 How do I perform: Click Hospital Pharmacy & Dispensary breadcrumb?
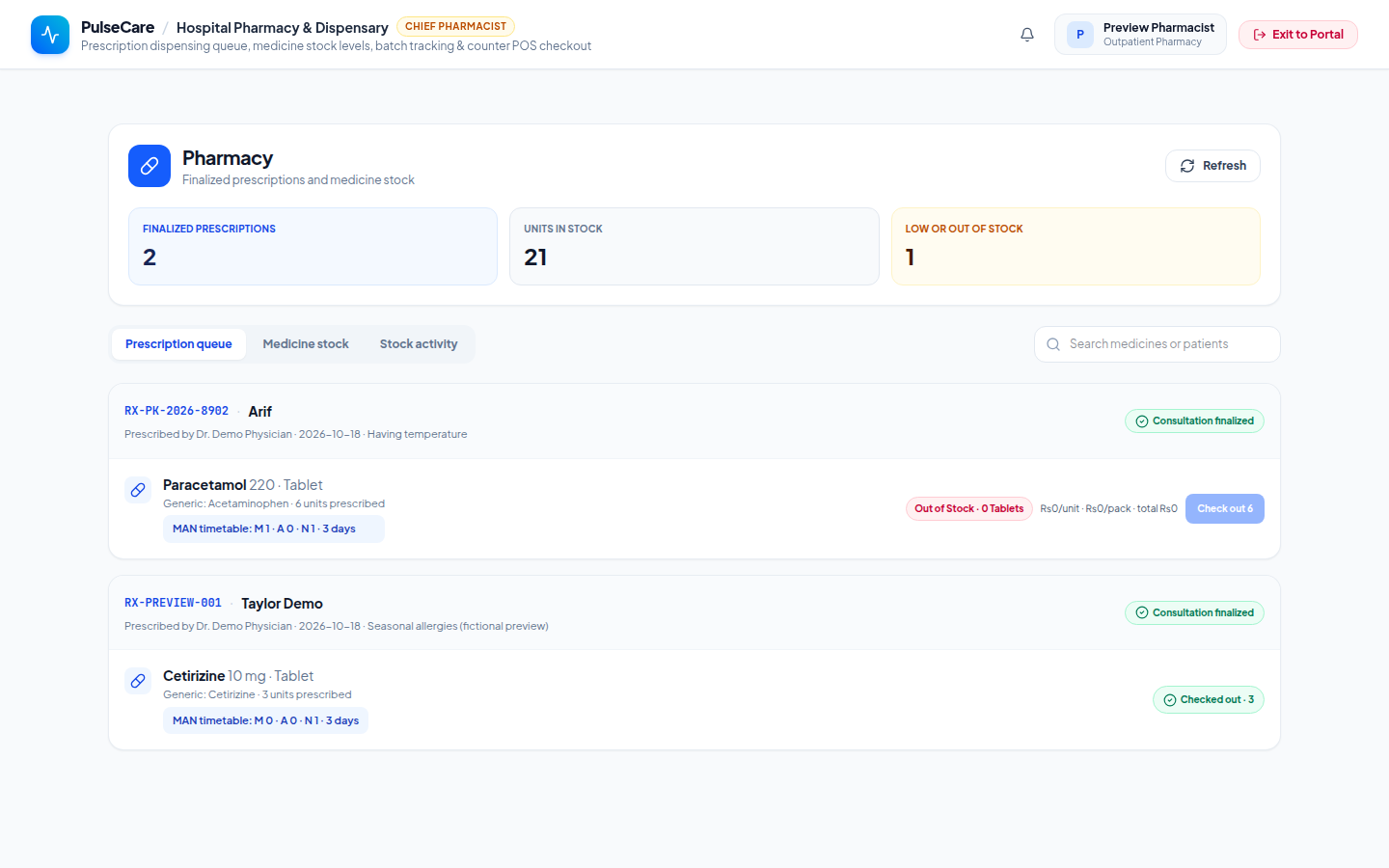283,28
